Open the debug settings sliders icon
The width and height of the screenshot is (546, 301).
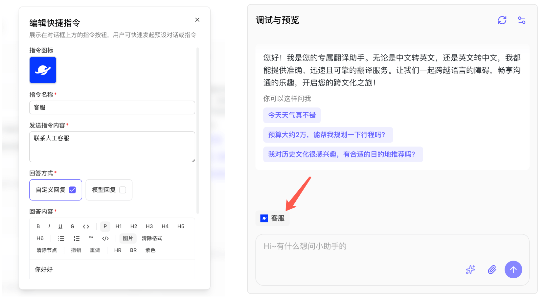(x=521, y=20)
